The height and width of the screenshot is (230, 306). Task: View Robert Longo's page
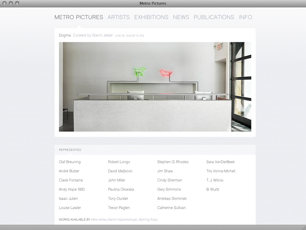(x=119, y=162)
